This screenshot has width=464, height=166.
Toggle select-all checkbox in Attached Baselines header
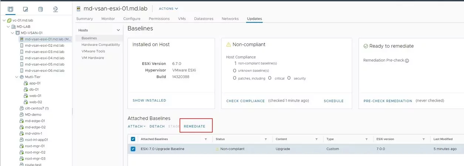click(x=133, y=139)
